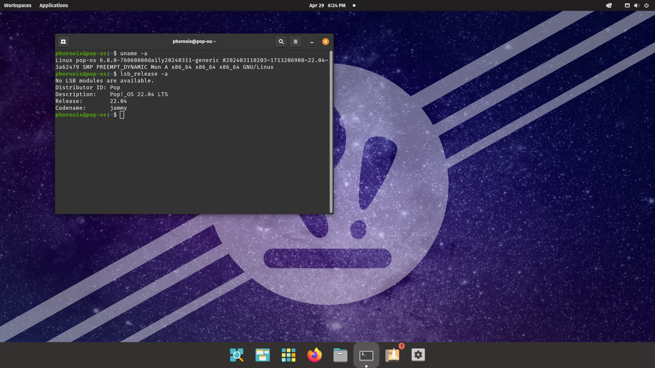Viewport: 655px width, 368px height.
Task: Click the 'jammy' codename value
Action: point(118,108)
